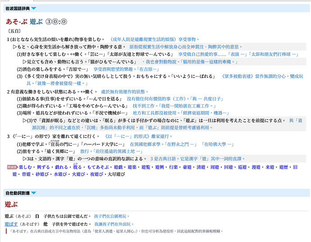Open the 遊覧 entry link

146,167
